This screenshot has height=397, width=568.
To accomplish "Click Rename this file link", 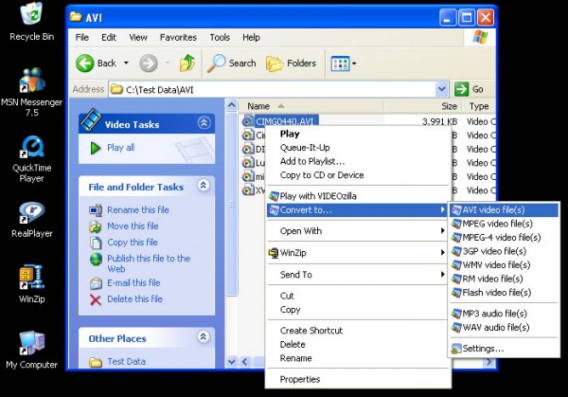I will tap(138, 210).
